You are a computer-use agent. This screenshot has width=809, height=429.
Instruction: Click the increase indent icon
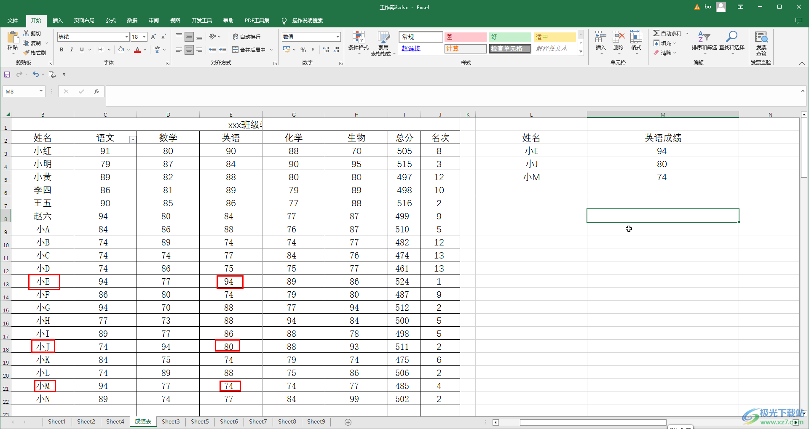222,50
